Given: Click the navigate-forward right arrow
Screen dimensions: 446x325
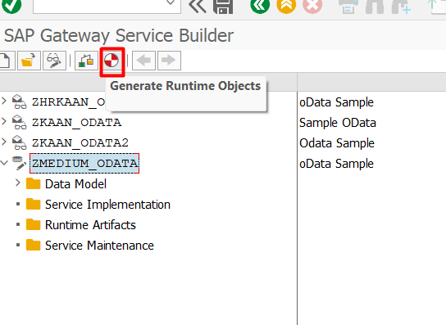Looking at the screenshot, I should coord(169,61).
